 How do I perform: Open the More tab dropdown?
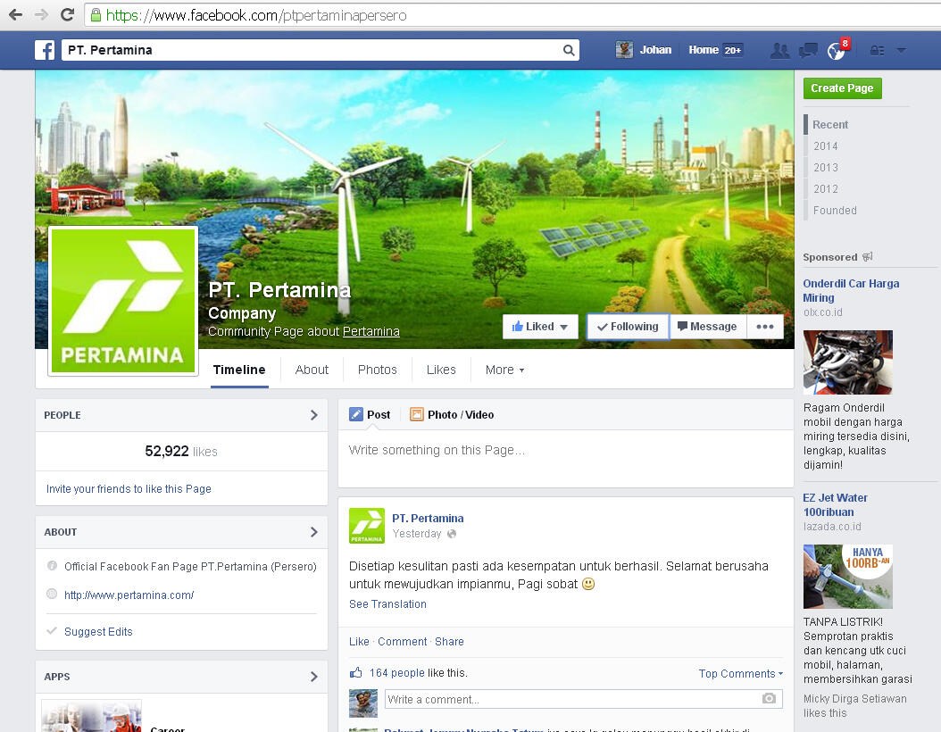pos(504,370)
